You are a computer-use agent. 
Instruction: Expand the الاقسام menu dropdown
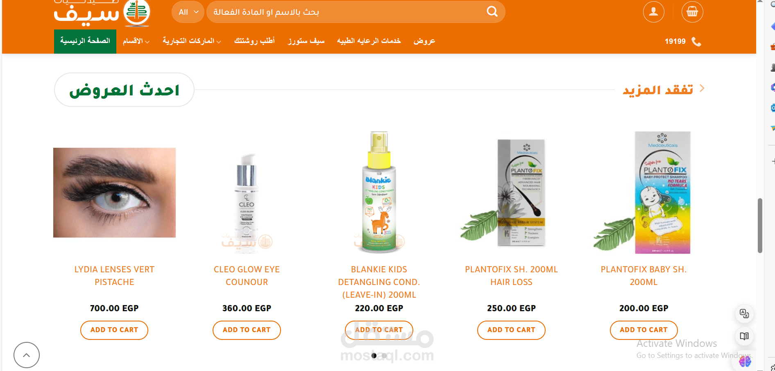point(136,41)
